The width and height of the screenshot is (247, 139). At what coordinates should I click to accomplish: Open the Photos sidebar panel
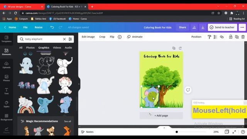tap(7, 78)
